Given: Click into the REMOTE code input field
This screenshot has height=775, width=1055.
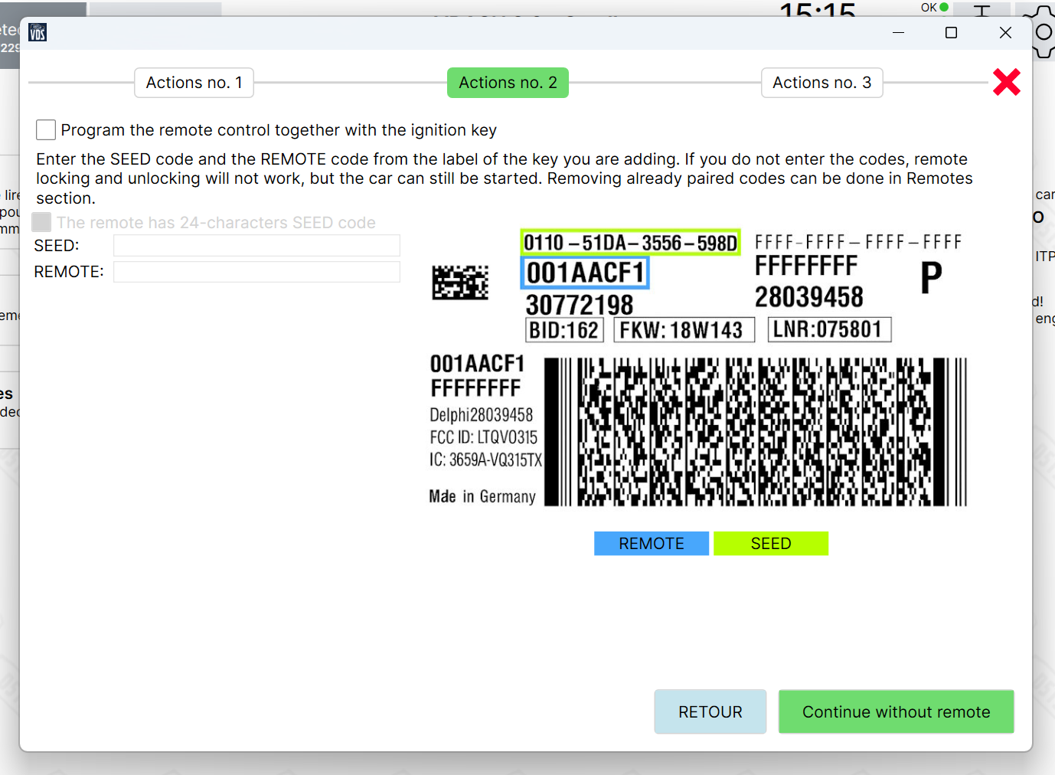Looking at the screenshot, I should [x=256, y=272].
